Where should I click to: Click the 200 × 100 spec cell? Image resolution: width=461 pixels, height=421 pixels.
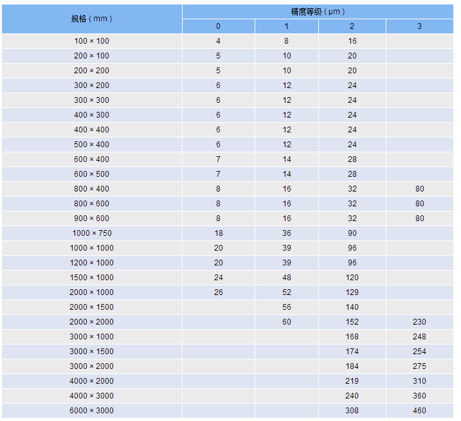pyautogui.click(x=92, y=56)
